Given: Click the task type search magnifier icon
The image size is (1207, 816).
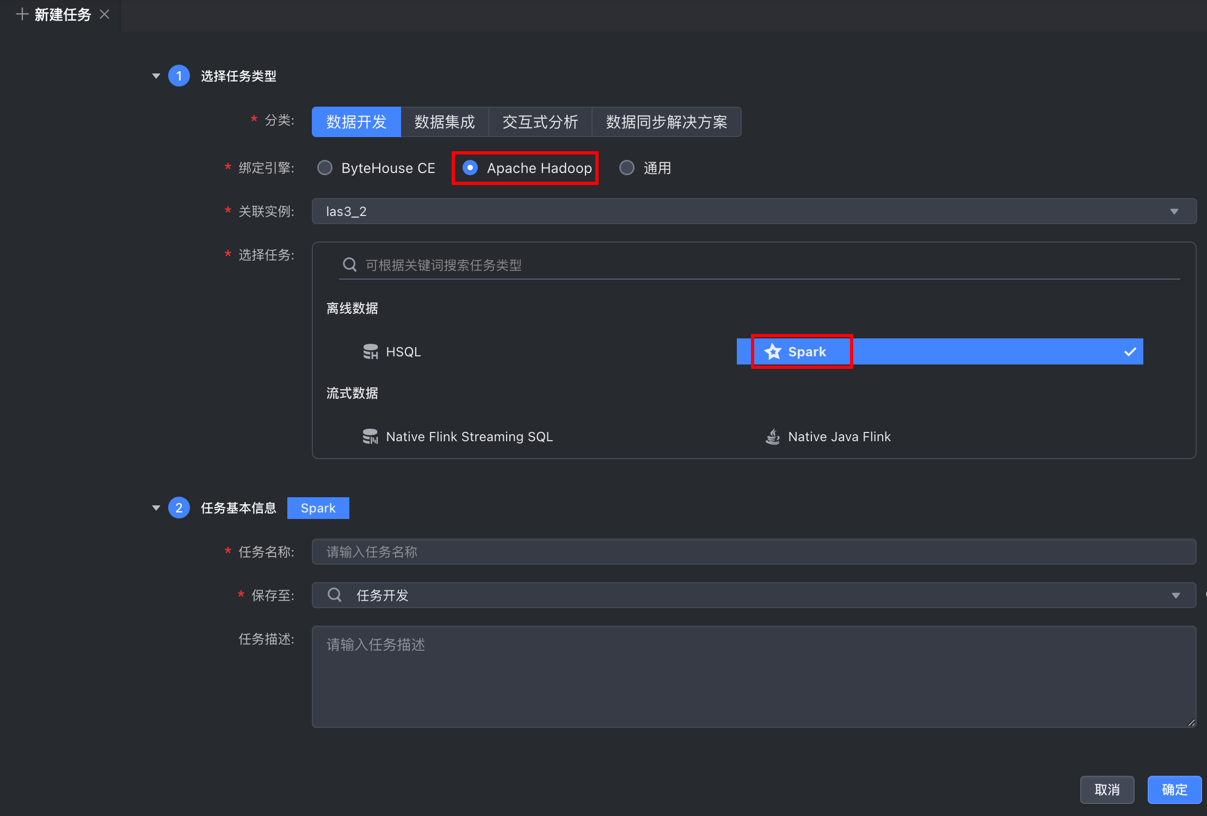Looking at the screenshot, I should tap(349, 265).
